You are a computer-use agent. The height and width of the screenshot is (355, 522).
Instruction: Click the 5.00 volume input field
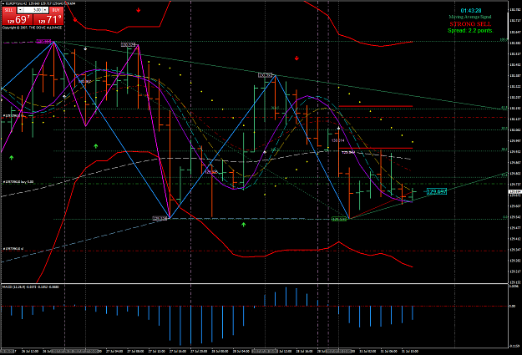(33, 10)
